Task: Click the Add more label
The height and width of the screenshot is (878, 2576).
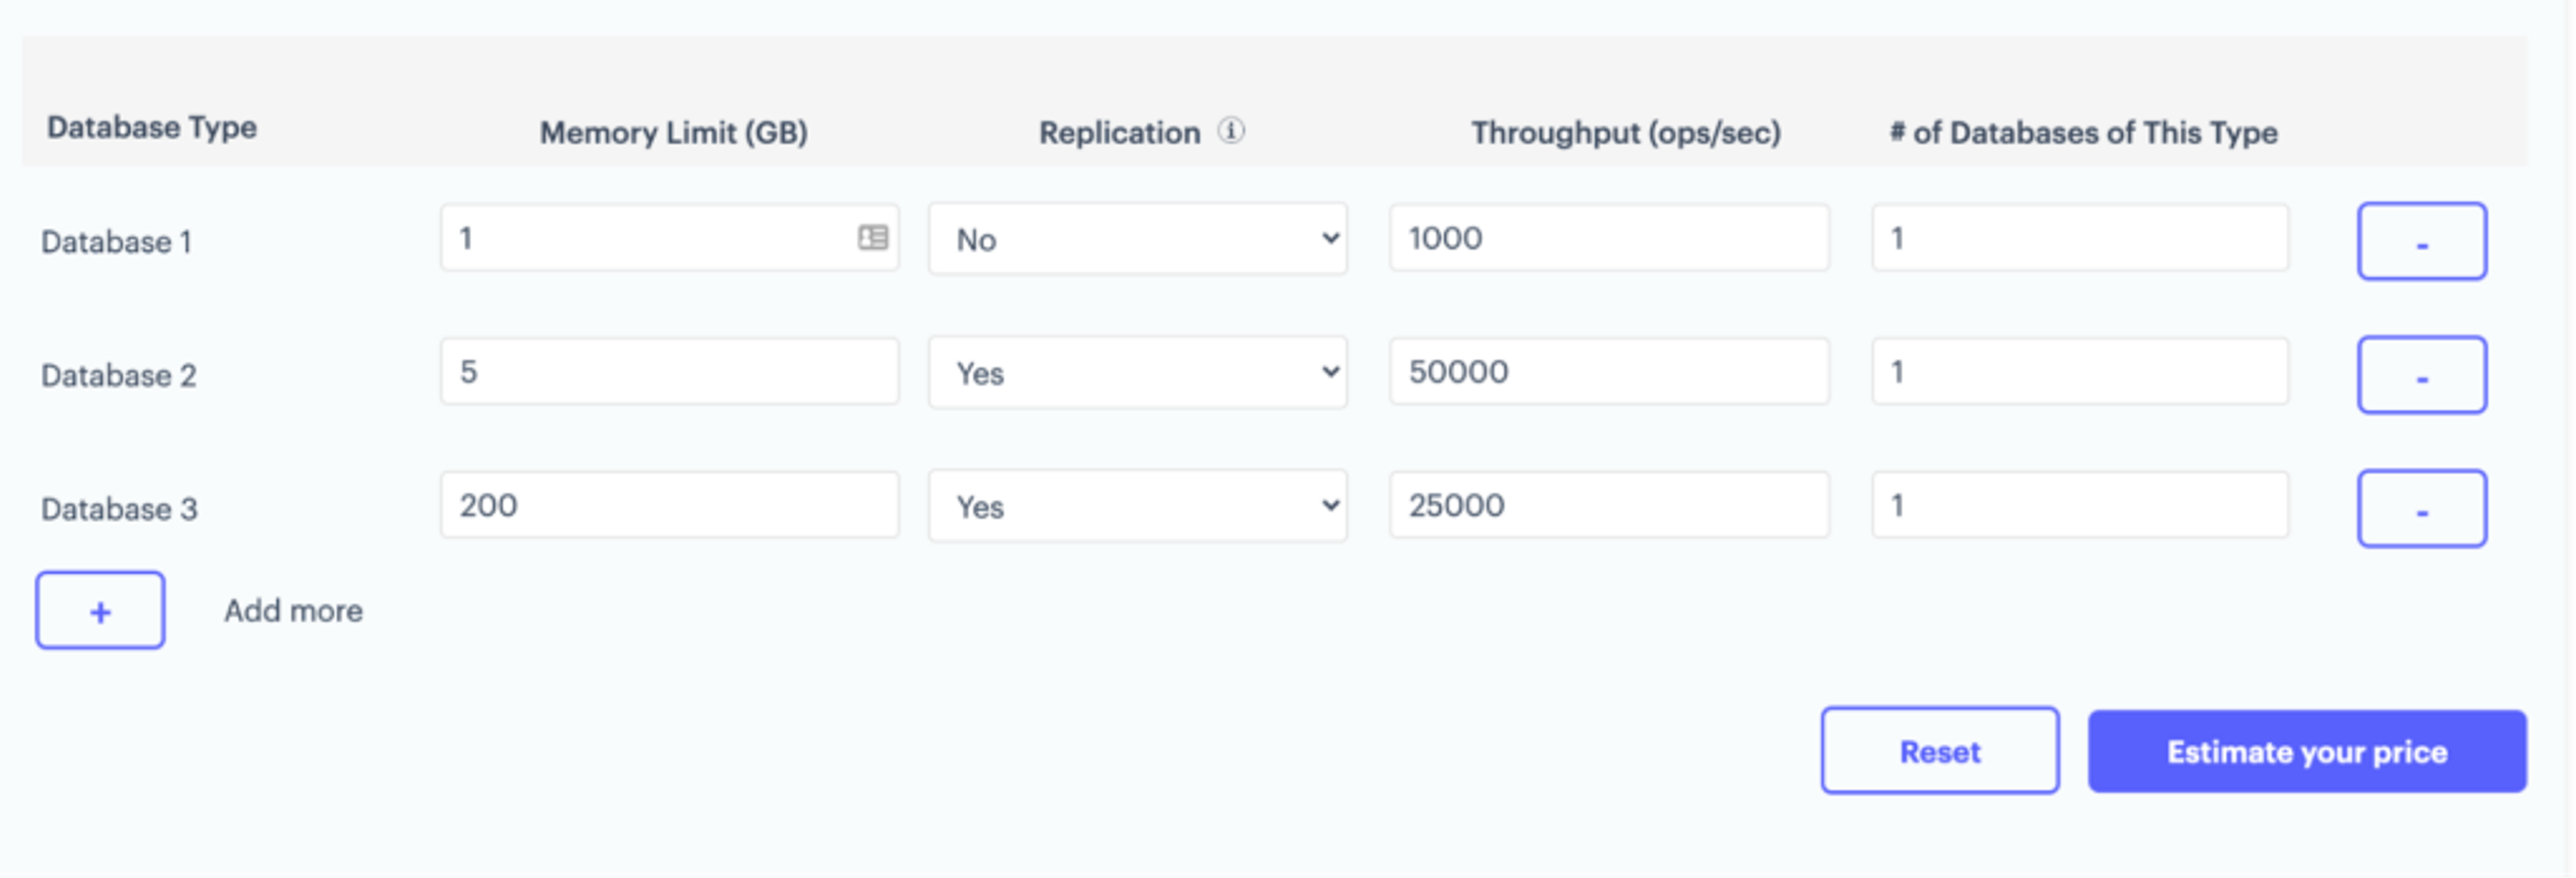Action: point(293,610)
